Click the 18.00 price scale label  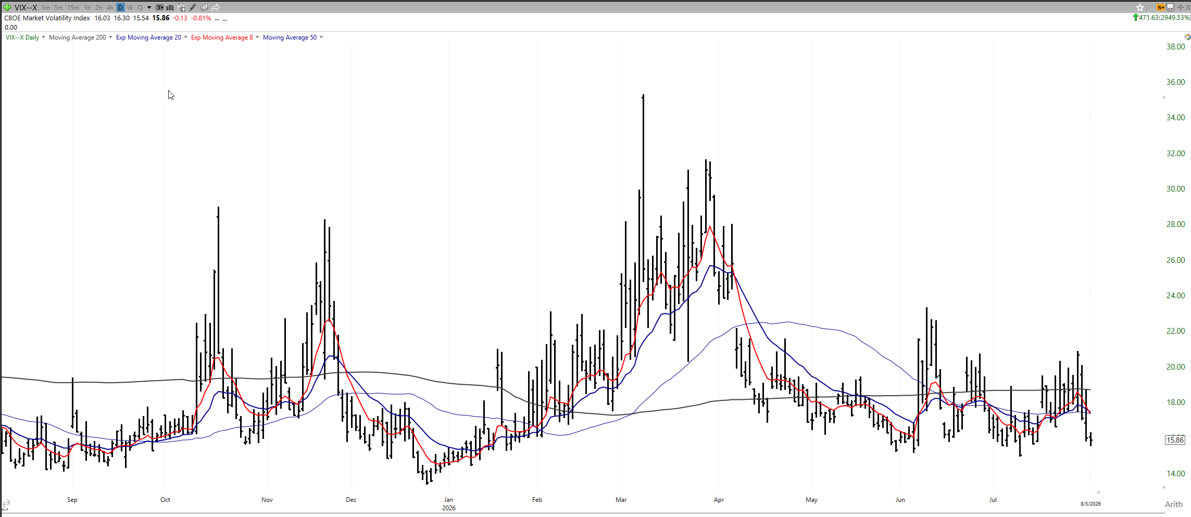pos(1175,402)
